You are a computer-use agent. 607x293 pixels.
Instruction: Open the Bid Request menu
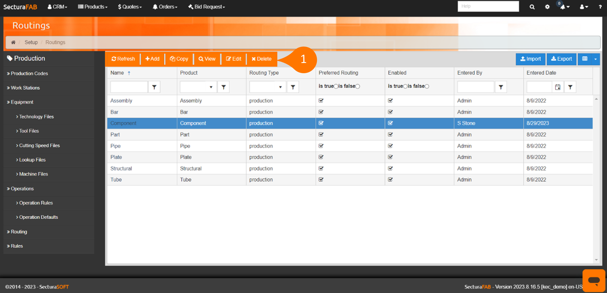pyautogui.click(x=207, y=7)
